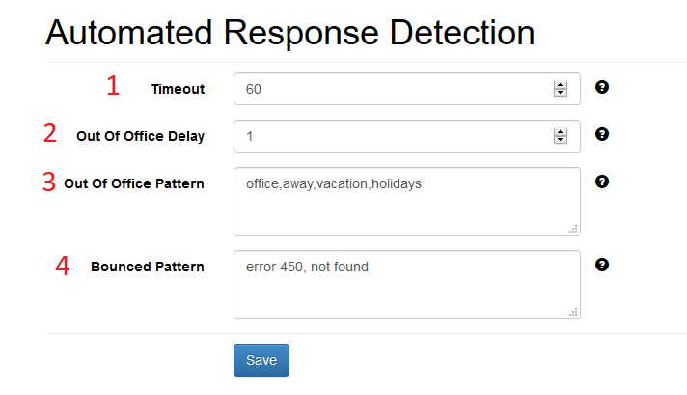Click the Out Of Office Pattern label
Viewport: 687px width, 395px height.
pyautogui.click(x=134, y=183)
